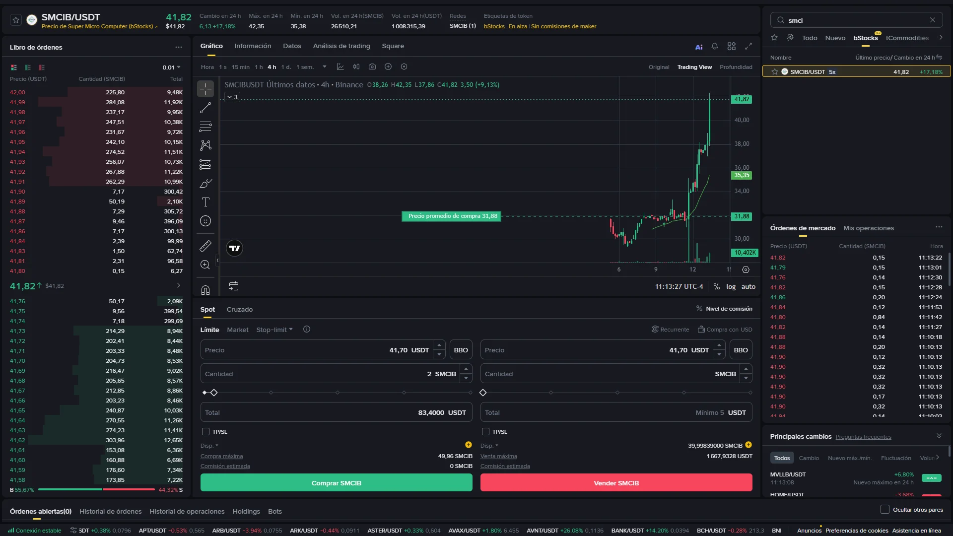Enable TP/SL on the sell form

click(485, 432)
